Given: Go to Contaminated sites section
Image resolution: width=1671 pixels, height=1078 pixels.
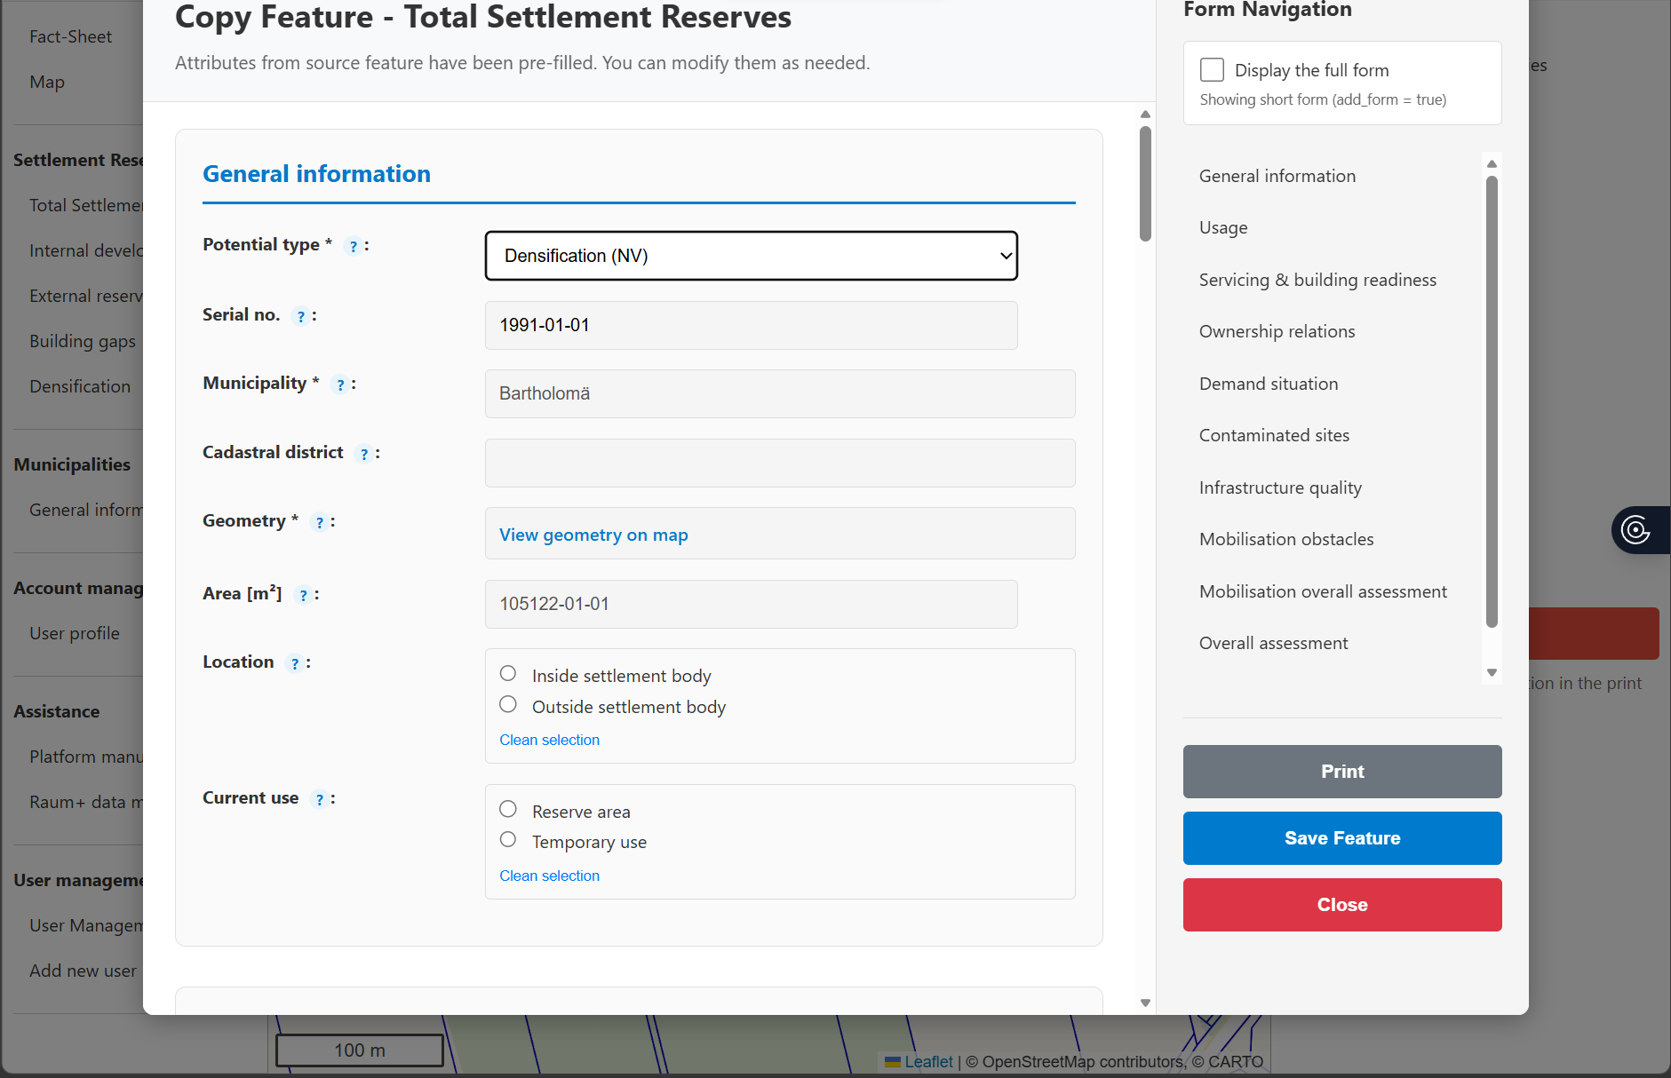Looking at the screenshot, I should coord(1274,435).
